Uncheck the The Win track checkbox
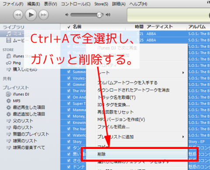This screenshot has height=170, width=210. (69, 91)
